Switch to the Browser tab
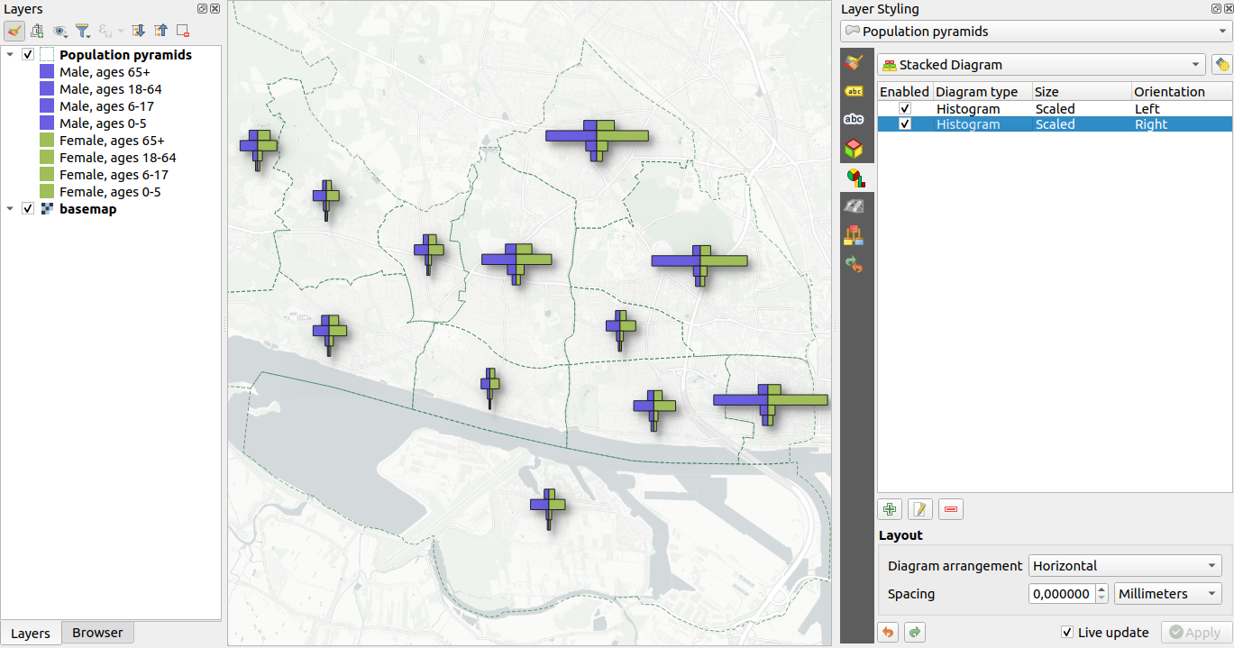 point(96,633)
